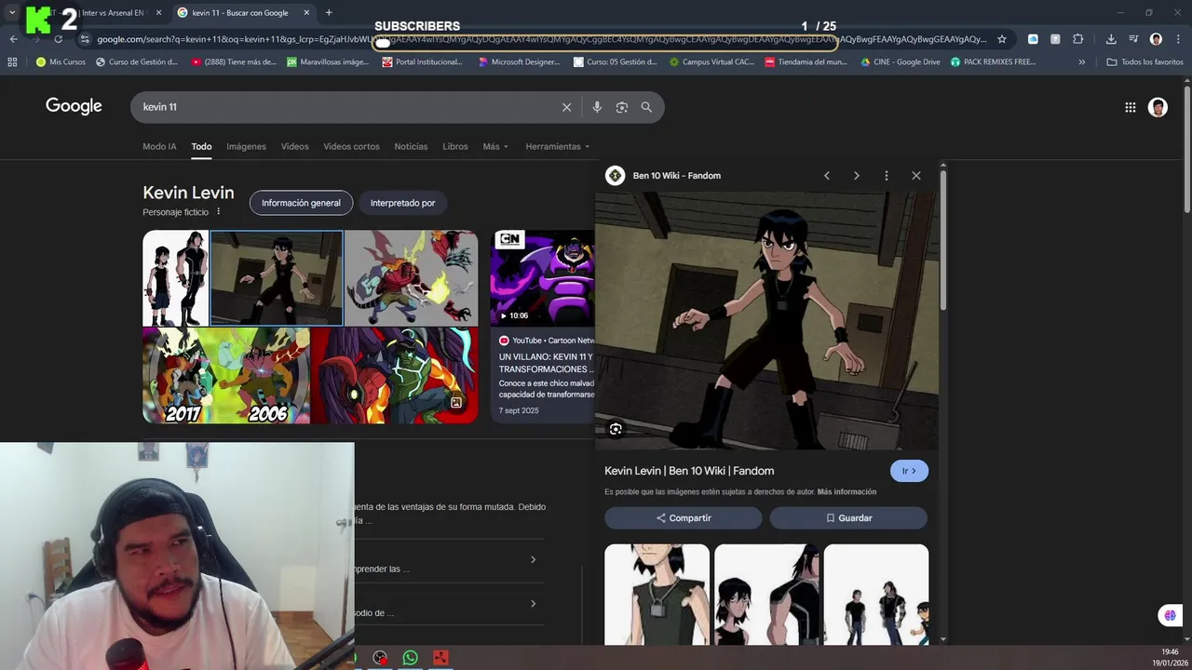Select the Todo results tab
Screen dimensions: 1192x670
coord(201,146)
